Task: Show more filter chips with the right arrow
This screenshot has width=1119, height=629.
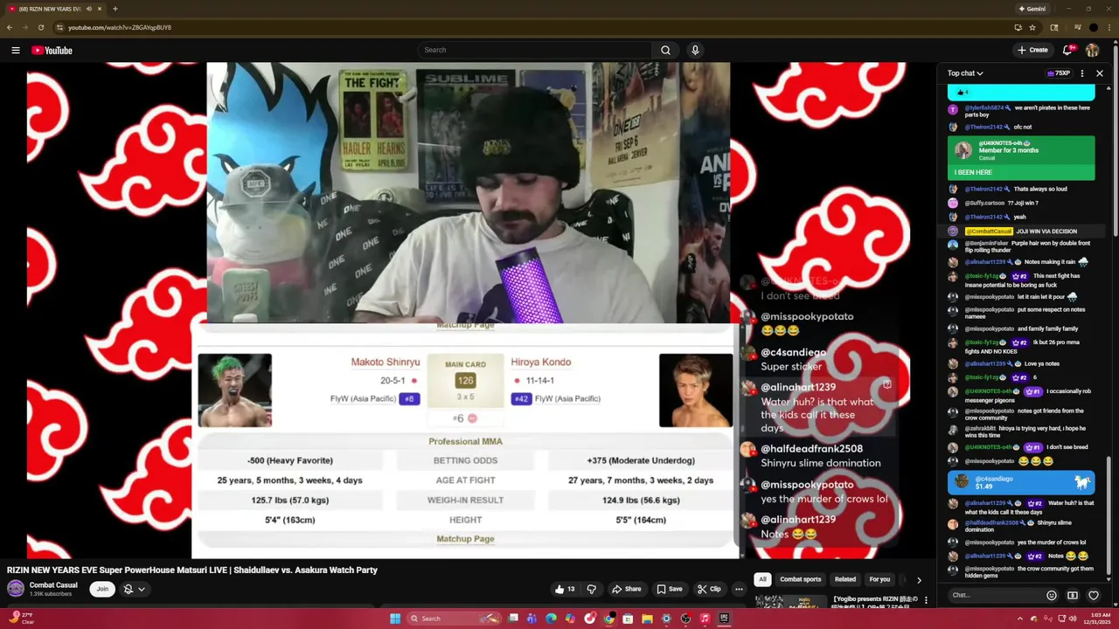Action: click(x=919, y=580)
